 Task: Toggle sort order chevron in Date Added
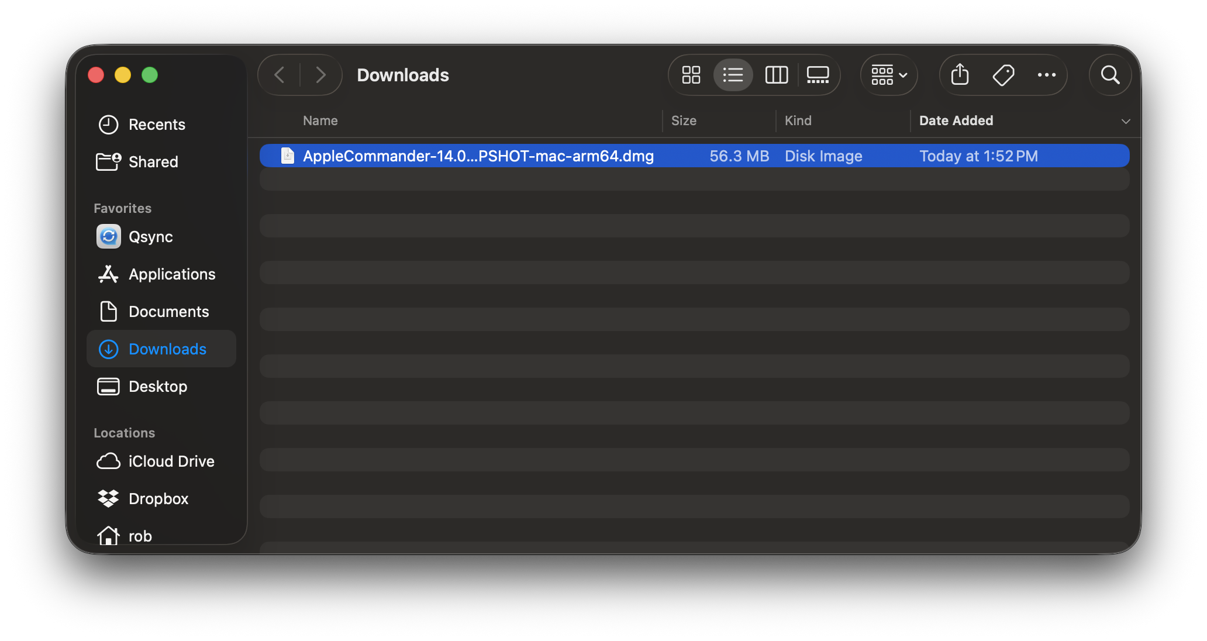click(1125, 121)
